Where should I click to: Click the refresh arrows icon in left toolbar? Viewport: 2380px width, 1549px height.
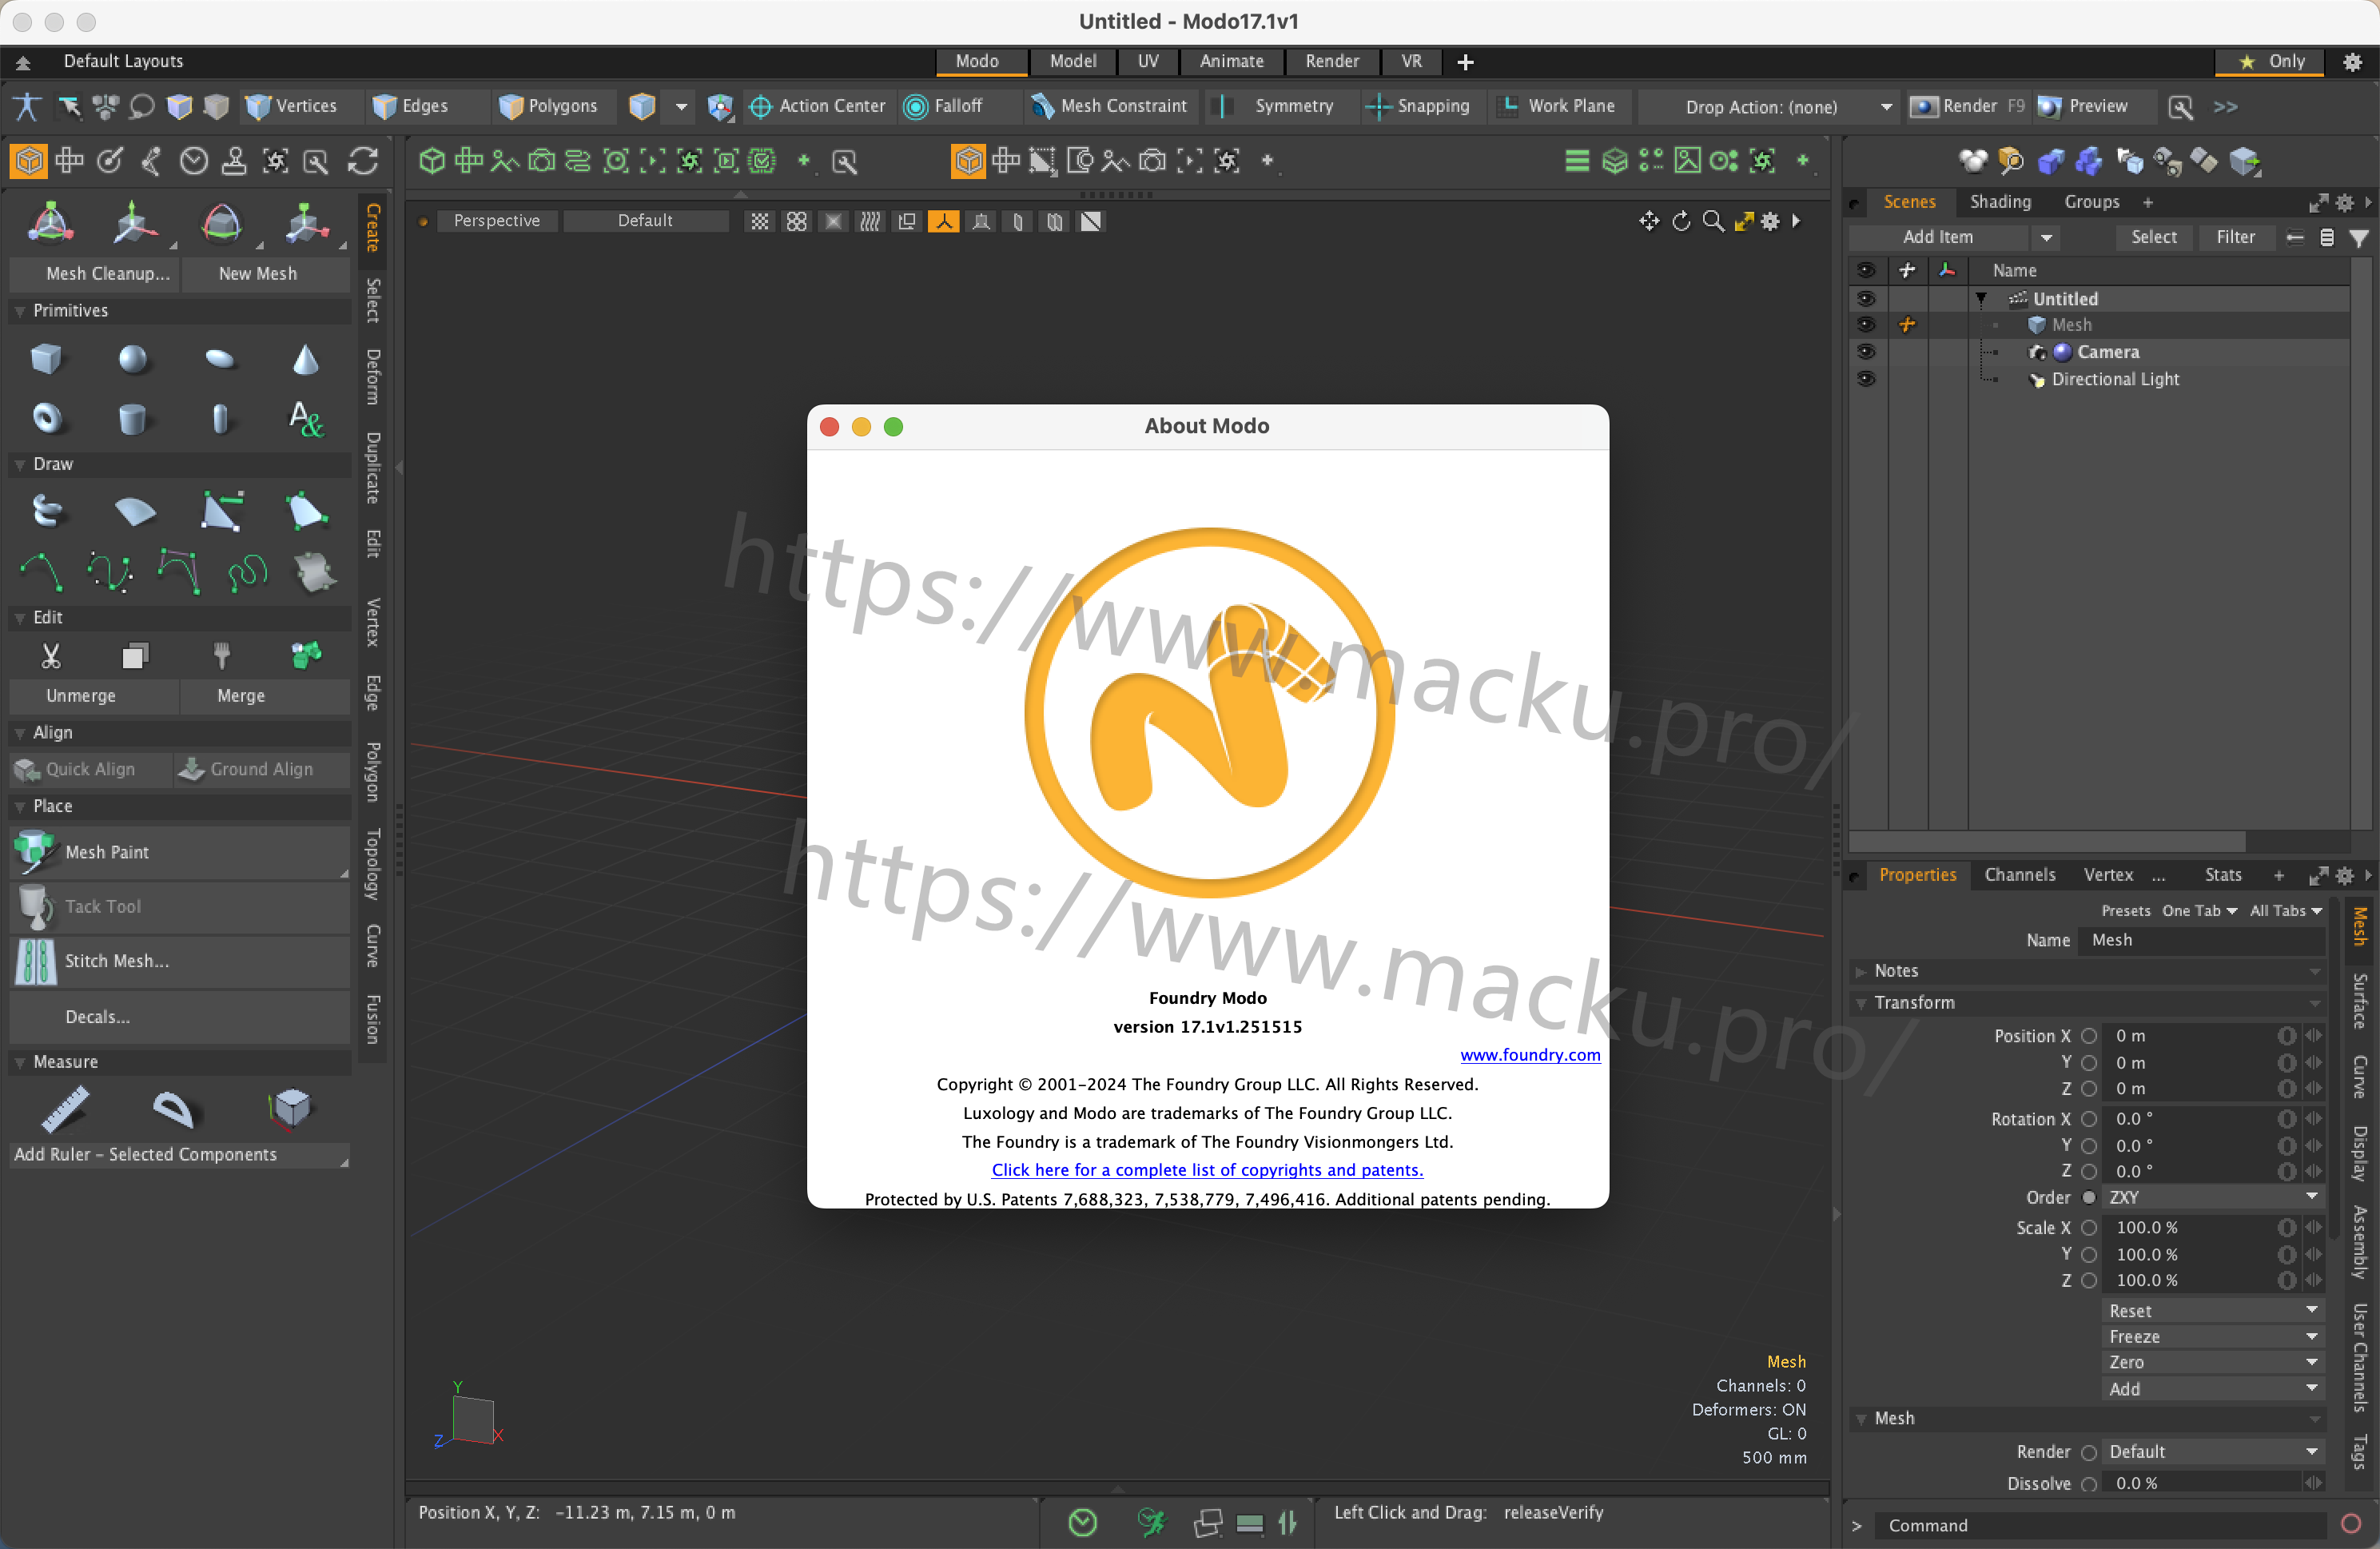[363, 161]
